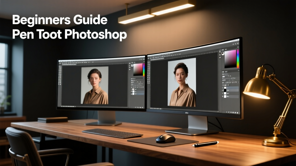This screenshot has width=296, height=166.
Task: Click the foreground color swatch beside the left monitor's color field
Action: (x=132, y=65)
